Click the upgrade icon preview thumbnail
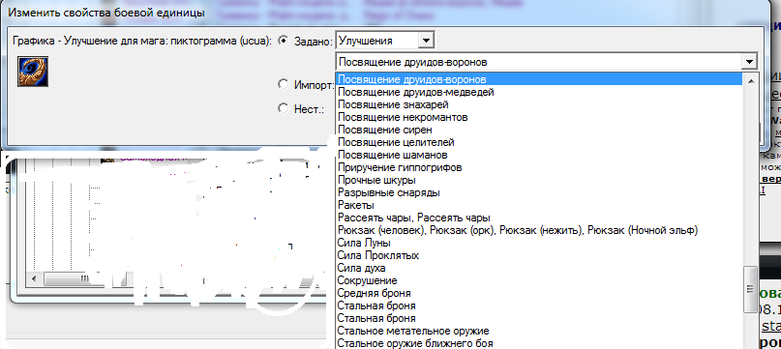Viewport: 781px width, 349px height. 33,72
